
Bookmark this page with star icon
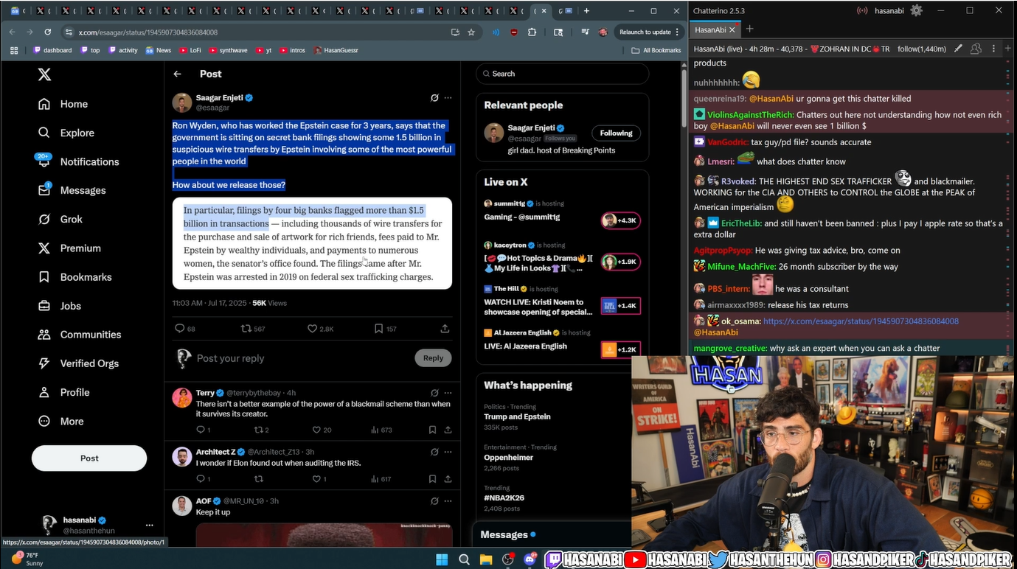tap(471, 32)
